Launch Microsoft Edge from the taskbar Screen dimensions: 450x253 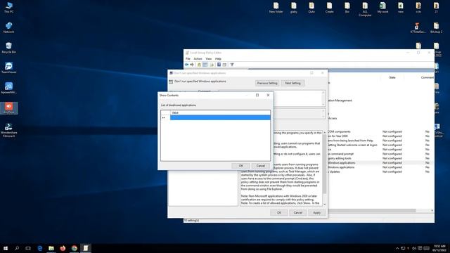[x=40, y=248]
